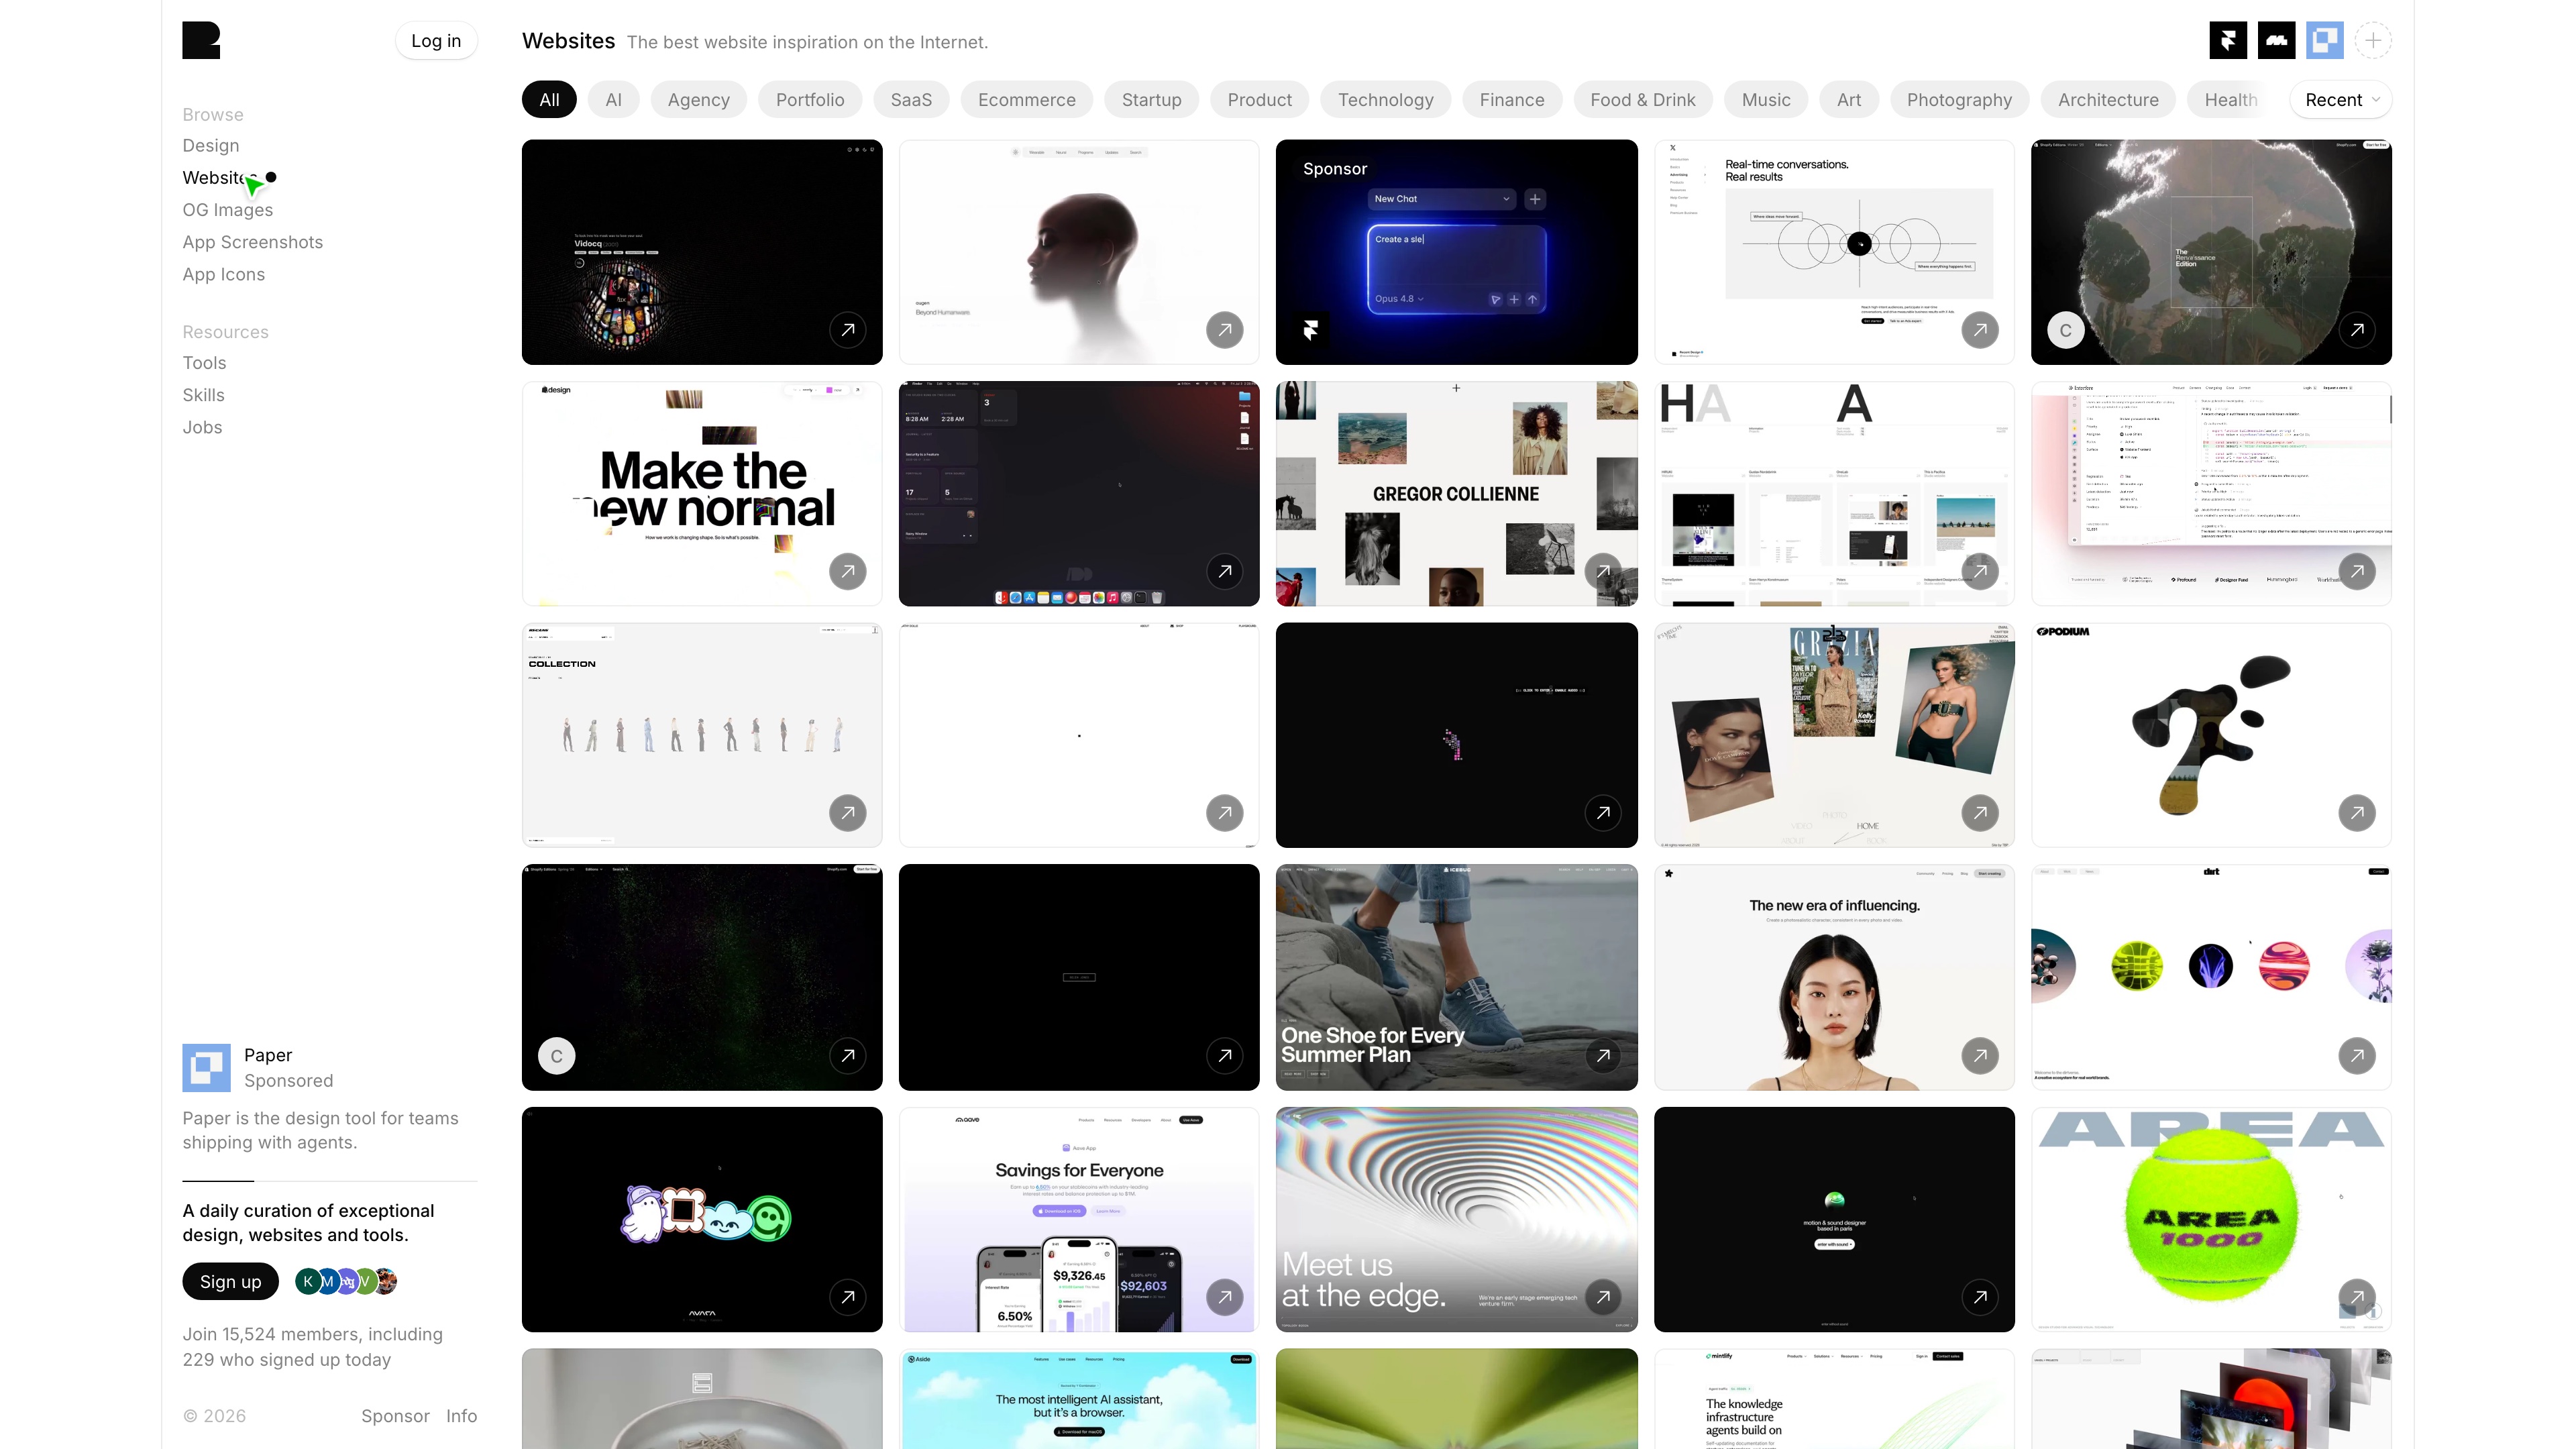Filter by Art category
The height and width of the screenshot is (1449, 2576).
1849,100
